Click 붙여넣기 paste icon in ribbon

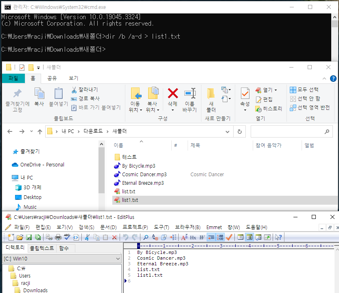pos(58,94)
